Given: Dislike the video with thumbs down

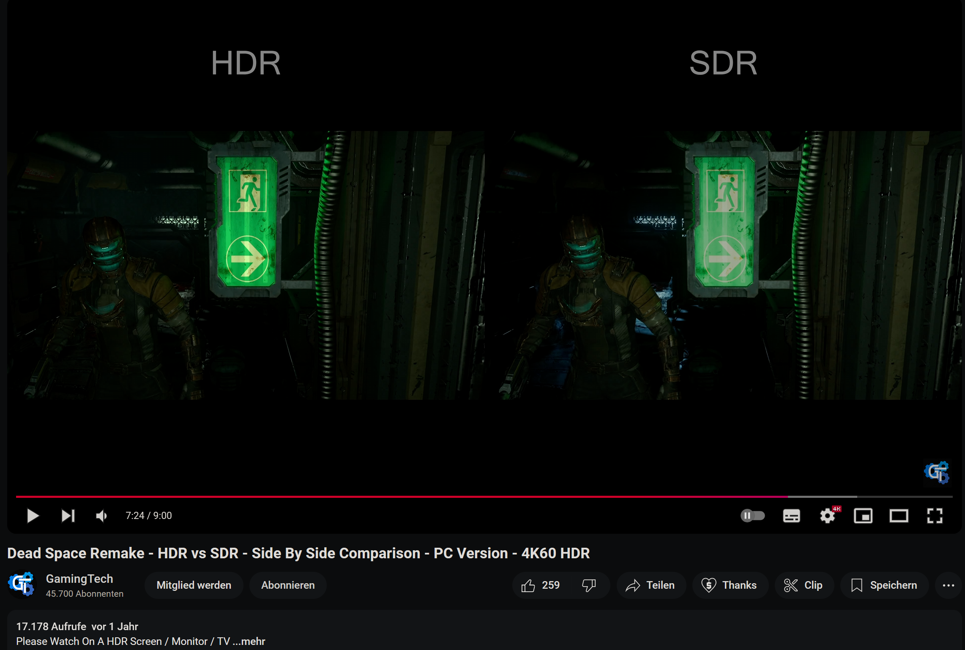Looking at the screenshot, I should pyautogui.click(x=589, y=585).
